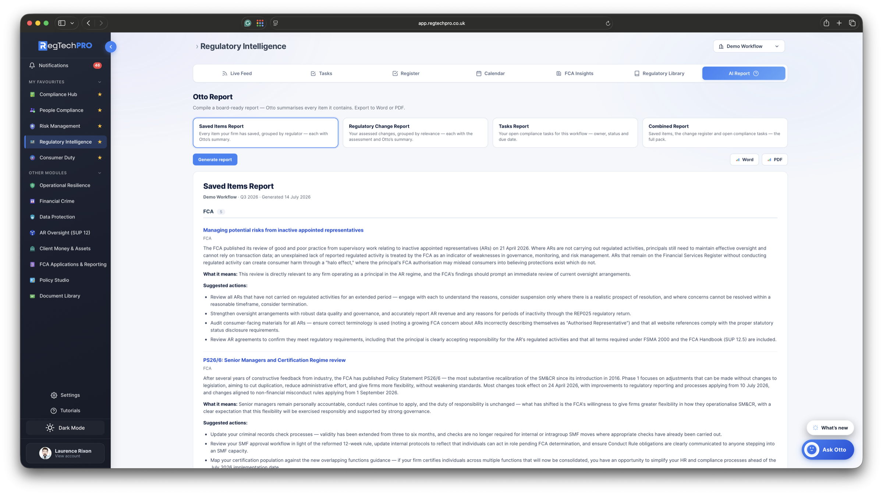
Task: Export report to Word
Action: tap(744, 159)
